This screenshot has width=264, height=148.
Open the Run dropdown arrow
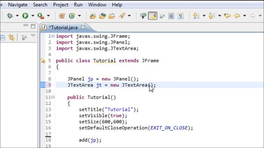coord(33,16)
